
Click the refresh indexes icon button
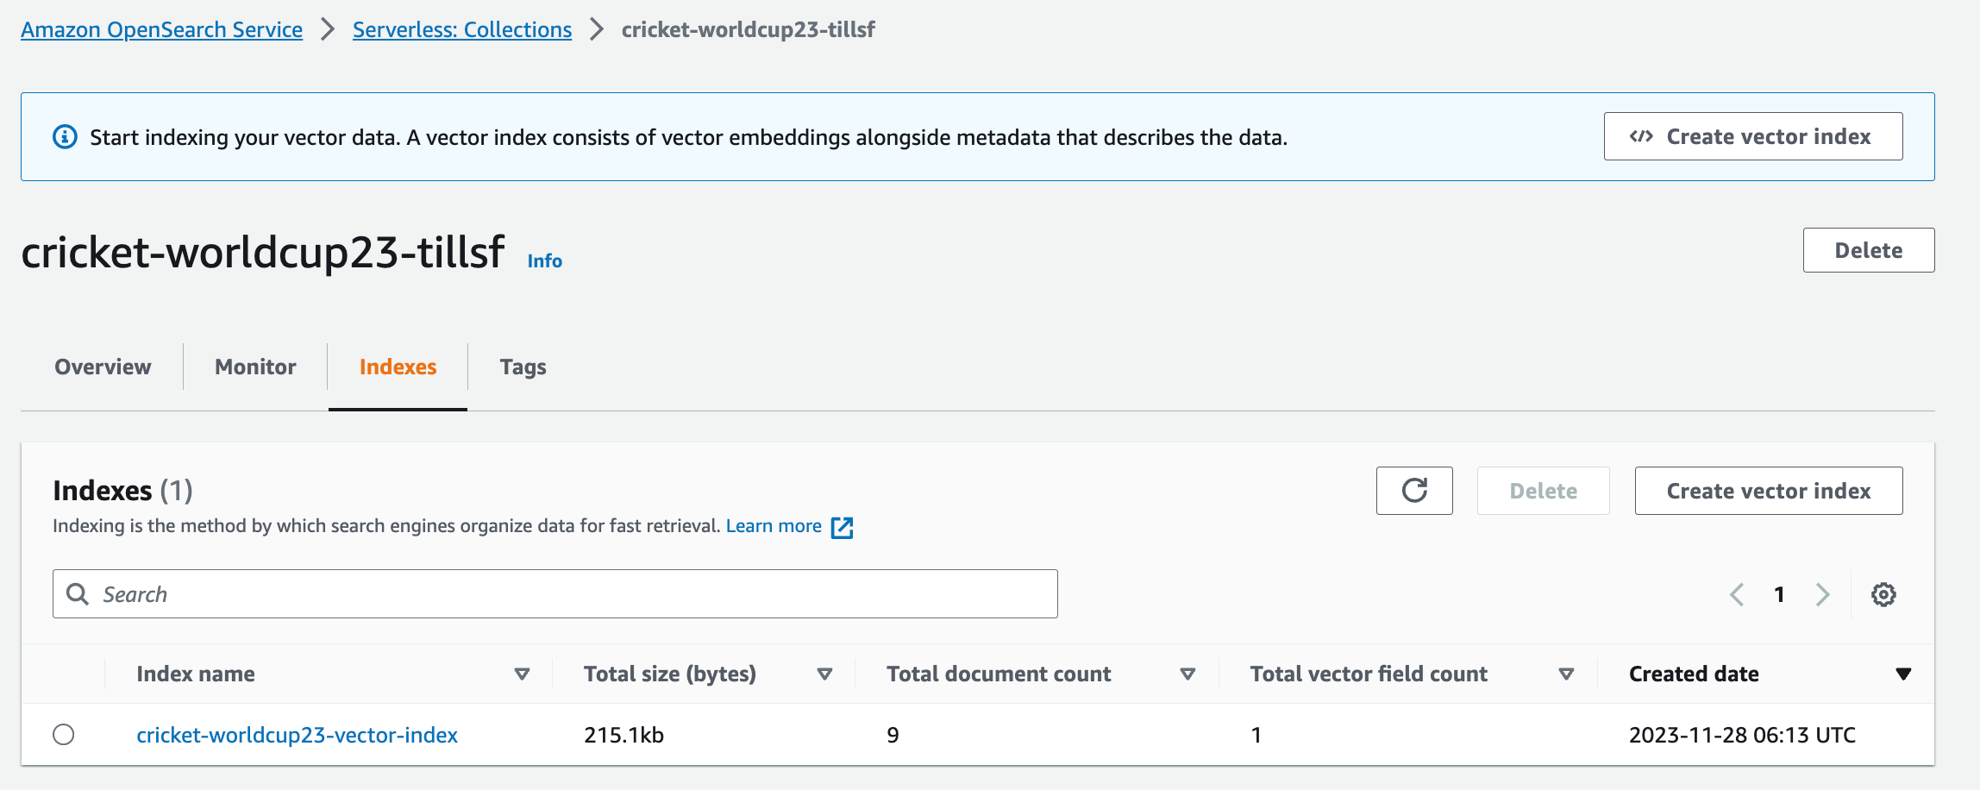coord(1414,491)
